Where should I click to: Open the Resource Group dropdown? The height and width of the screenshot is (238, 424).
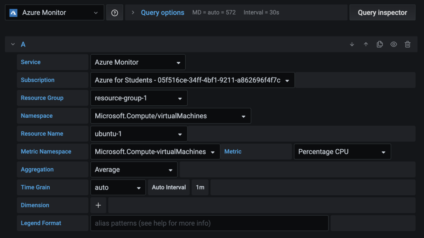click(x=139, y=98)
